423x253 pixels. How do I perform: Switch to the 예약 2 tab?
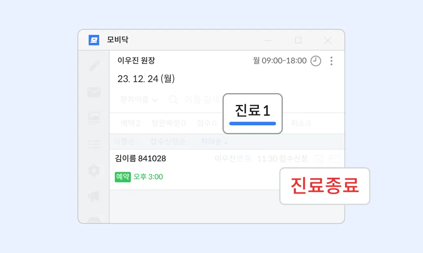pos(130,123)
